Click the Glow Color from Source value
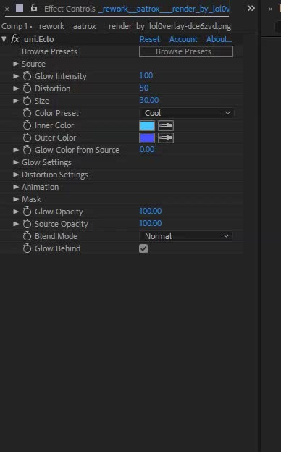 (147, 150)
